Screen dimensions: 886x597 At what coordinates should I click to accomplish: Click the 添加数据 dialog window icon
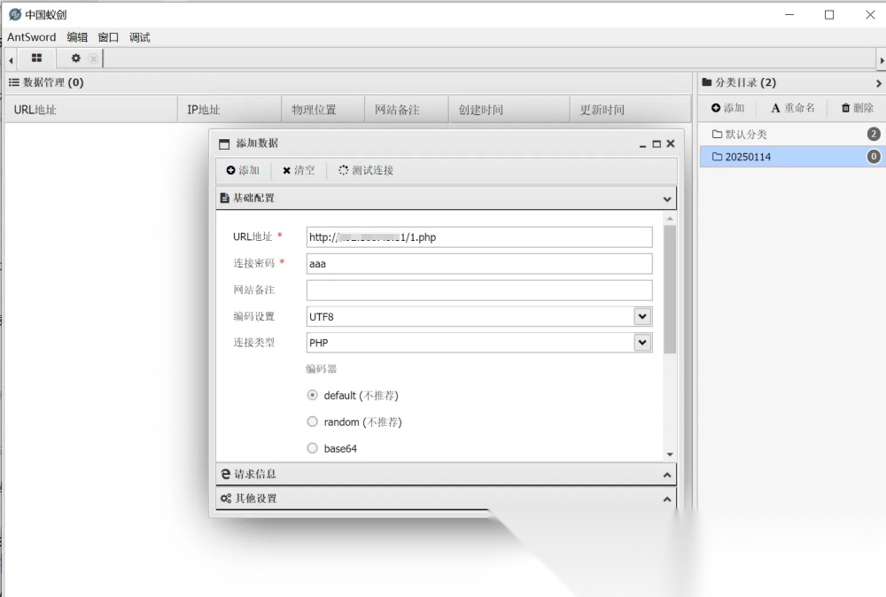pos(224,144)
